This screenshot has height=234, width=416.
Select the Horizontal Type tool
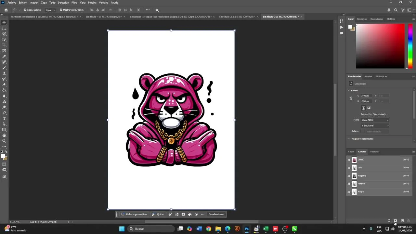tap(4, 118)
